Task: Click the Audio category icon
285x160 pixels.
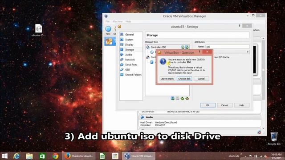Action: [x=122, y=54]
